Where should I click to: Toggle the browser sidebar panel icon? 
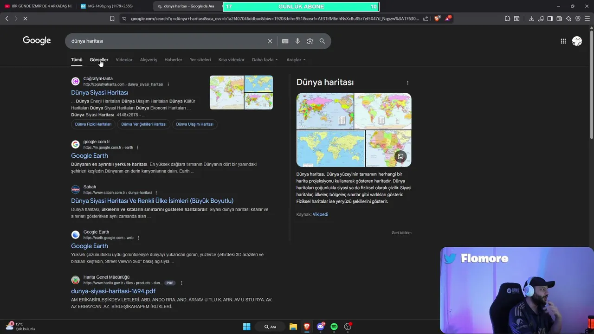[x=550, y=19]
